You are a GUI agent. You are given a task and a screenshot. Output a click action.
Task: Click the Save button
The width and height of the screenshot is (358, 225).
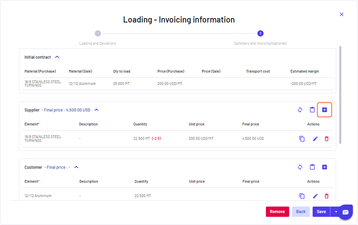tap(321, 212)
